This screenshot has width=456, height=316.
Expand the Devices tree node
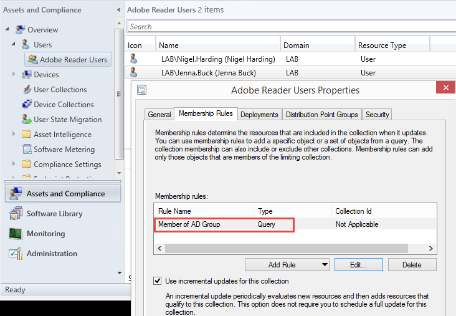click(x=13, y=74)
